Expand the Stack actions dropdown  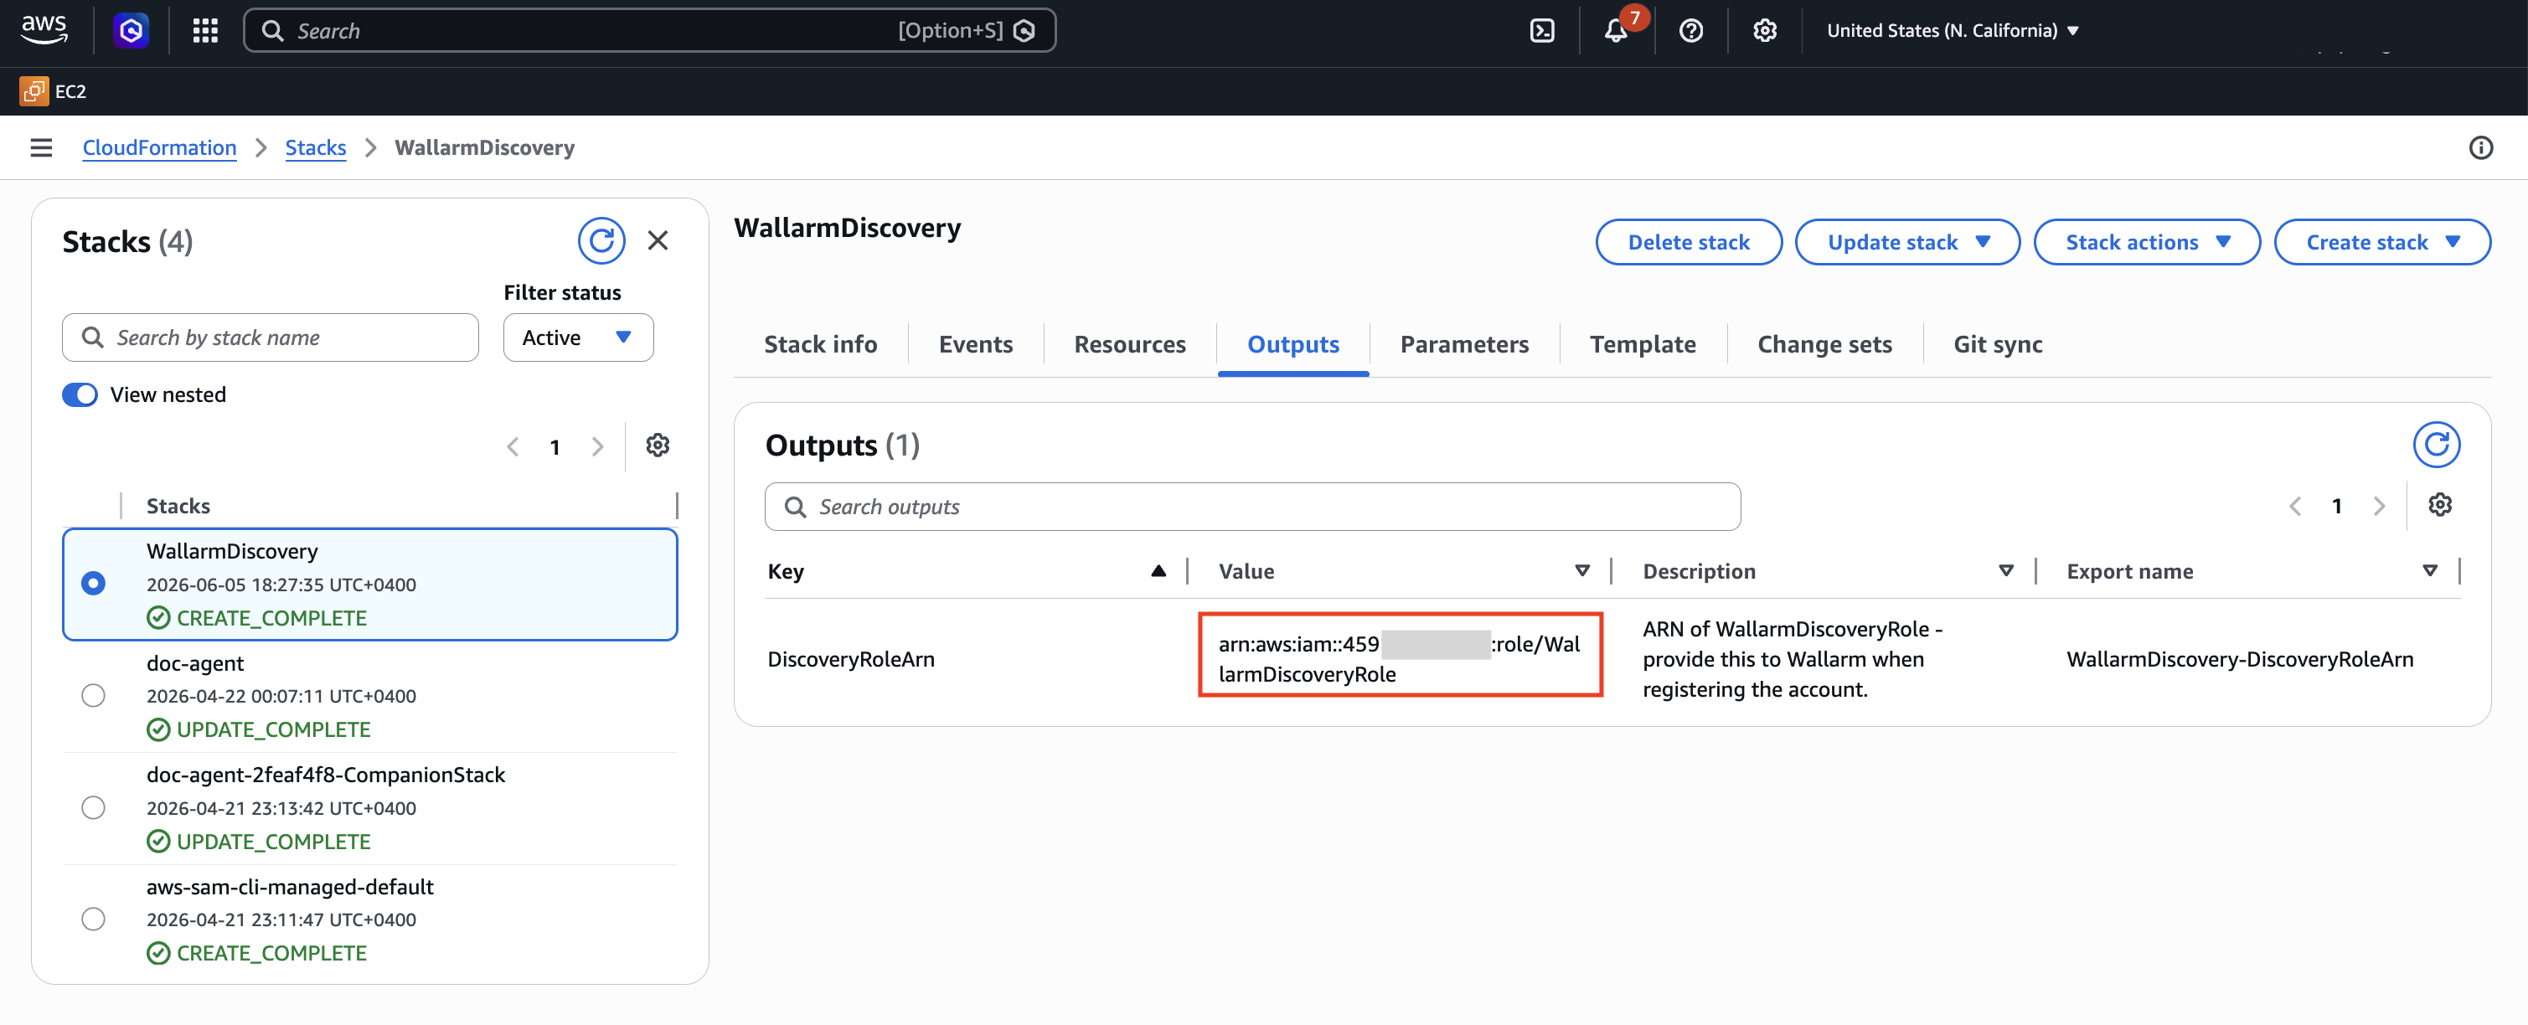click(2146, 241)
